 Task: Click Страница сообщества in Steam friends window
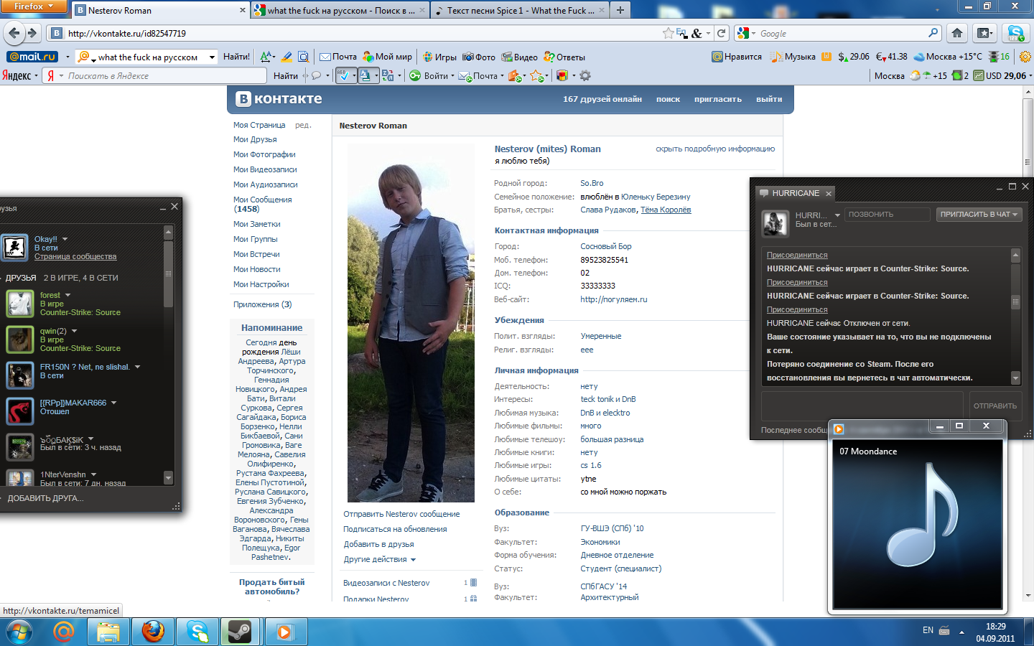point(75,256)
